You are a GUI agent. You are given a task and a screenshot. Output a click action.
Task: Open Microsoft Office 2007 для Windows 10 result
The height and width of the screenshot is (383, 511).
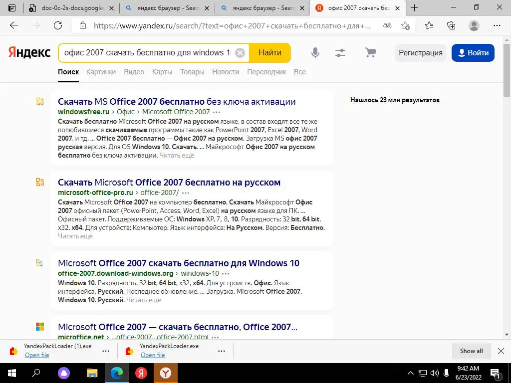click(179, 263)
